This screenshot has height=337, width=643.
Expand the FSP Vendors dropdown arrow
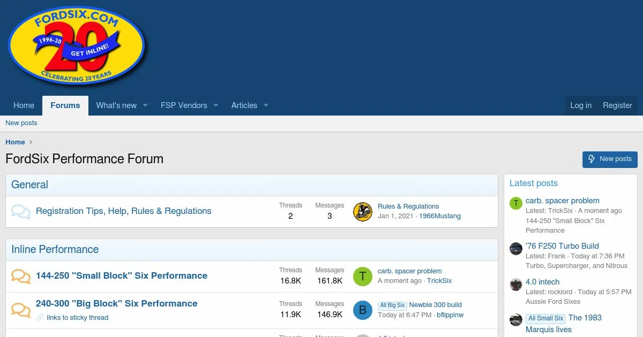pyautogui.click(x=216, y=105)
